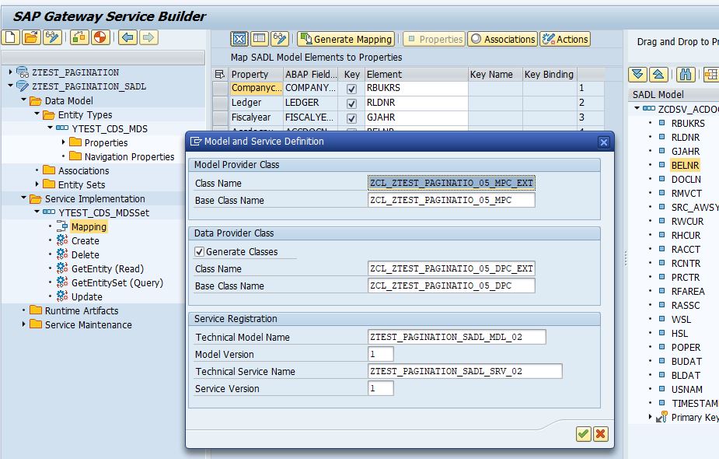
Task: Cancel the Model and Service Definition dialog
Action: click(599, 435)
